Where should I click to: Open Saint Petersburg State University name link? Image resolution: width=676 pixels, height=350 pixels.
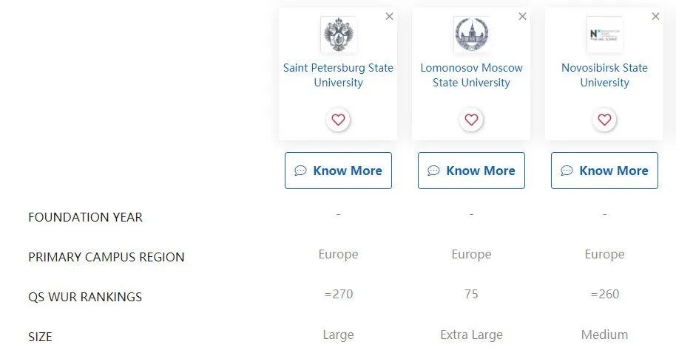coord(338,75)
